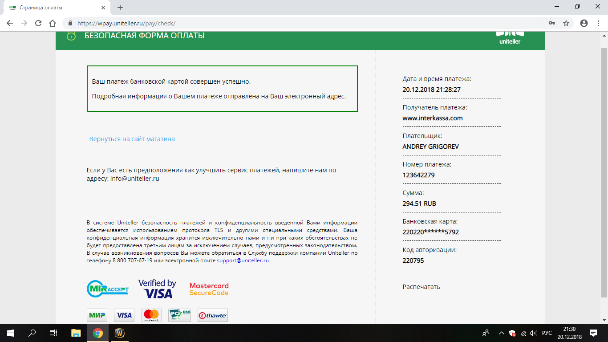Open the People icon in tray
The width and height of the screenshot is (608, 342).
[486, 333]
